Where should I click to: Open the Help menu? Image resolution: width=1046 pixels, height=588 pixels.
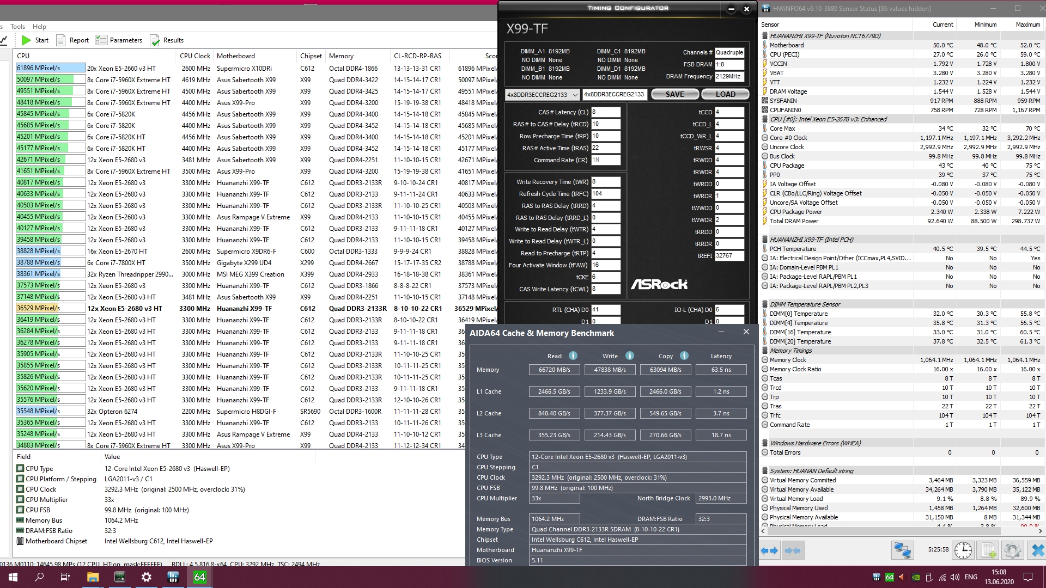pos(39,26)
